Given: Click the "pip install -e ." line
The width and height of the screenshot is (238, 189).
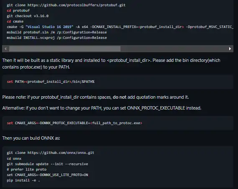Looking at the screenshot, I should [x=23, y=180].
